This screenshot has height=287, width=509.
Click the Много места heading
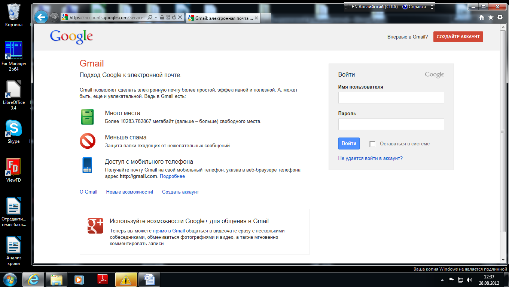123,113
